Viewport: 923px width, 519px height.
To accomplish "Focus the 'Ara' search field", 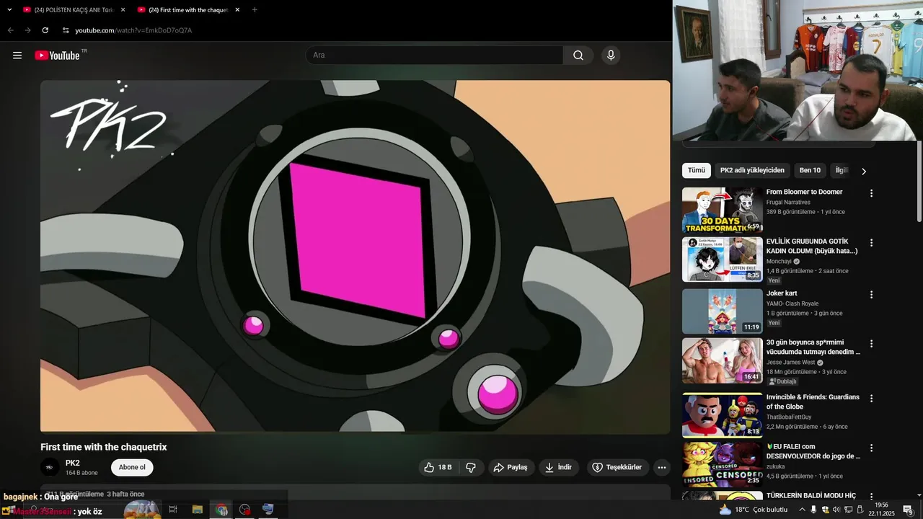I will (434, 56).
